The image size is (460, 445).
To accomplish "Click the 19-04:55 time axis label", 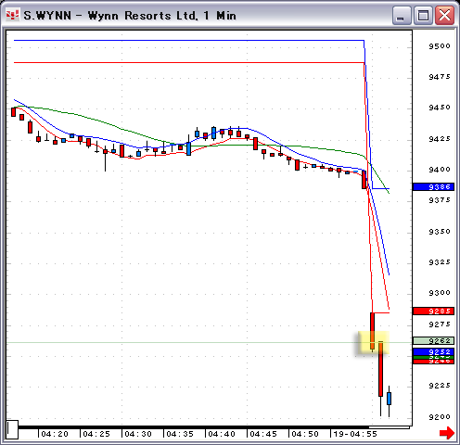I will pos(355,434).
